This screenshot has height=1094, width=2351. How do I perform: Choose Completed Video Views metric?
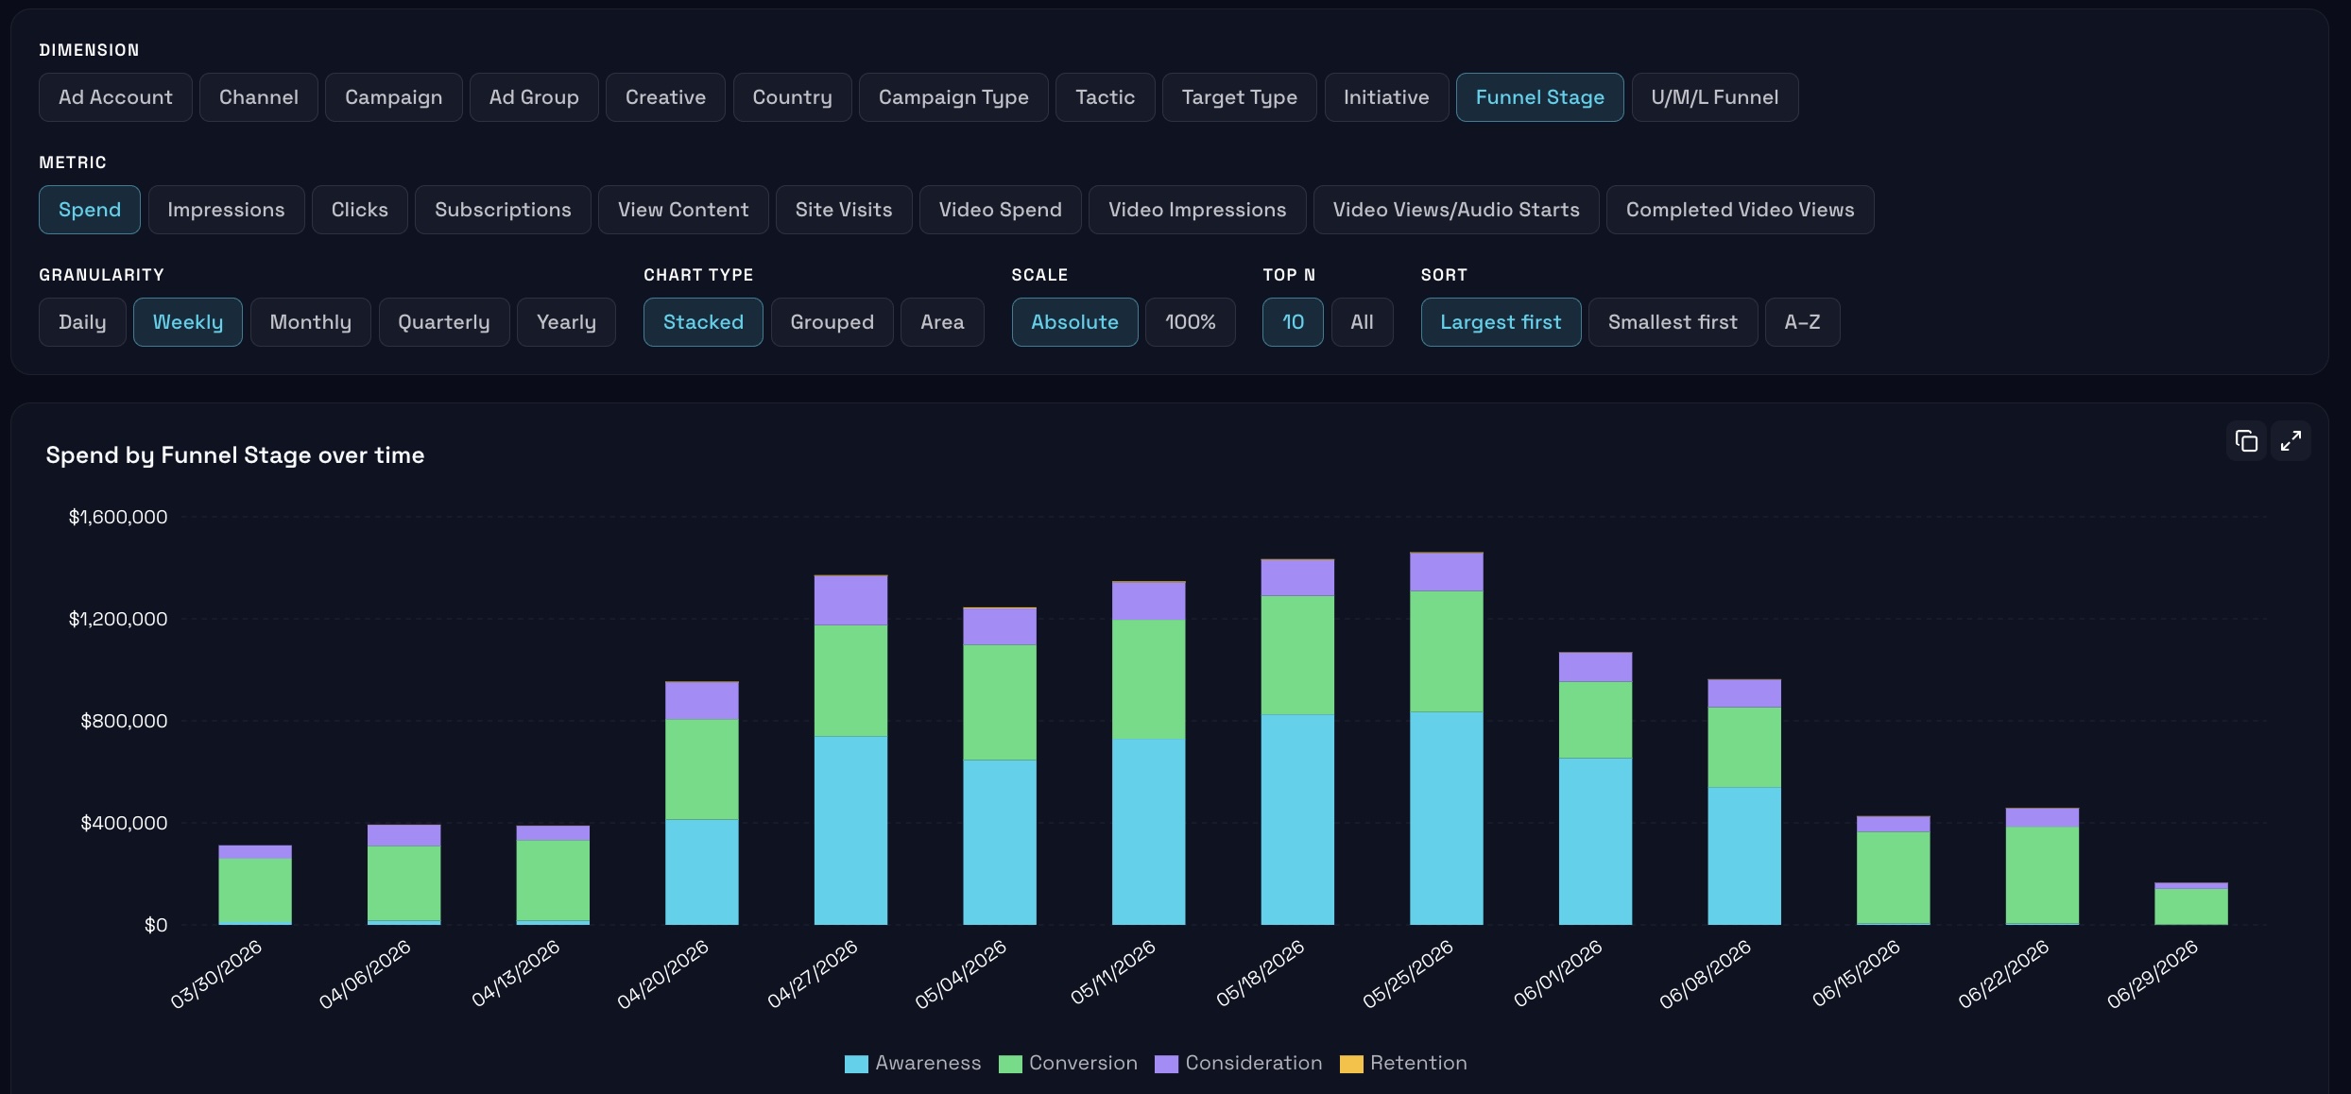point(1740,210)
